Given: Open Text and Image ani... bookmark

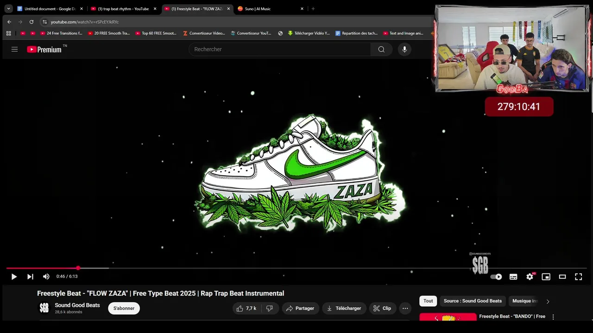Looking at the screenshot, I should [x=403, y=33].
